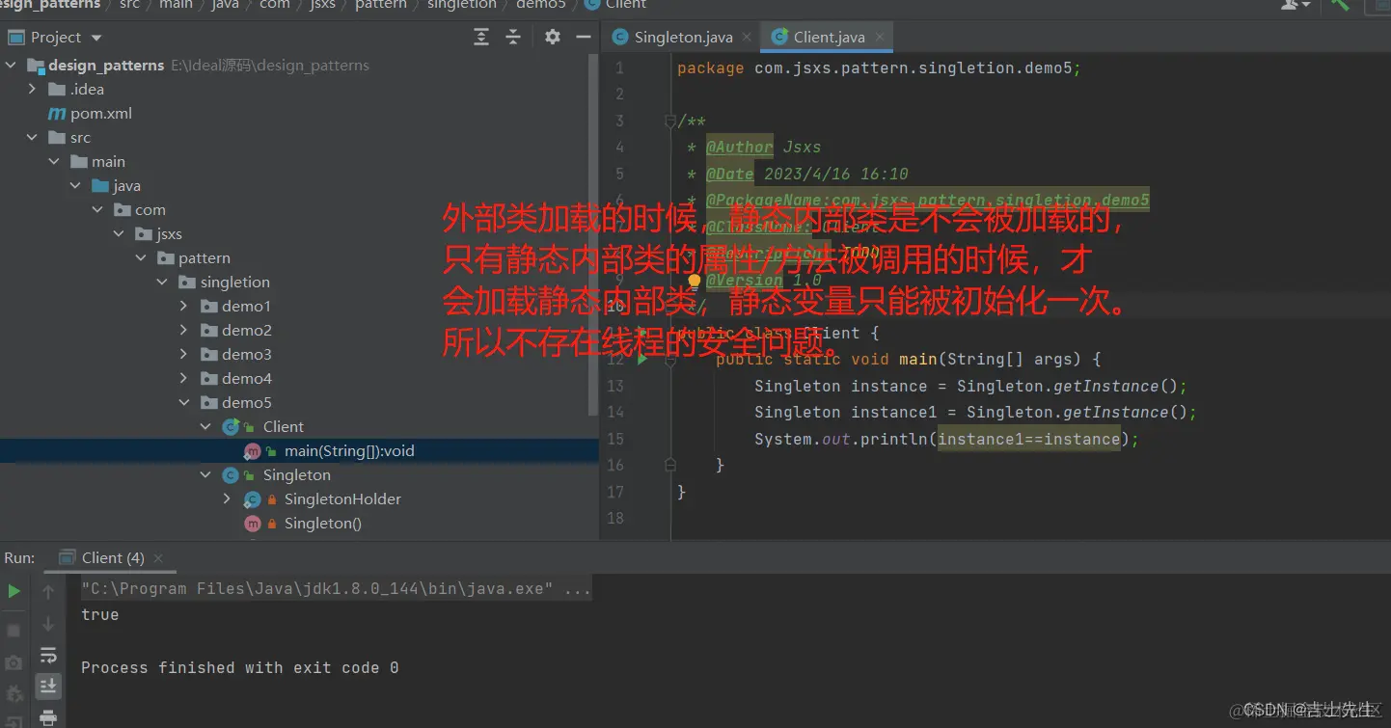This screenshot has height=728, width=1391.
Task: Expand the demo3 package
Action: (x=184, y=354)
